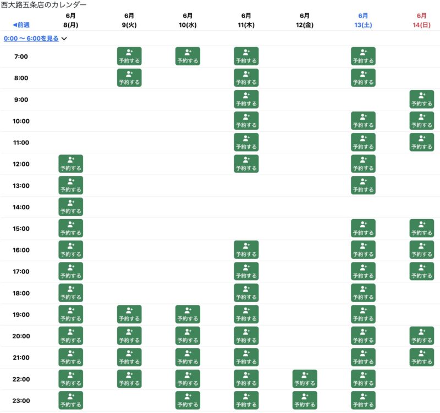Viewport: 440px width, 413px height.
Task: Book the 9:00 slot on June 14 Sunday
Action: (421, 99)
